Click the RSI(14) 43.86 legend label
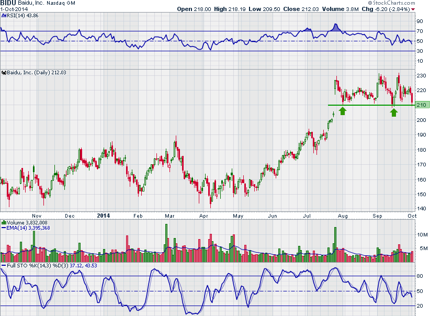The height and width of the screenshot is (316, 430). tap(22, 16)
